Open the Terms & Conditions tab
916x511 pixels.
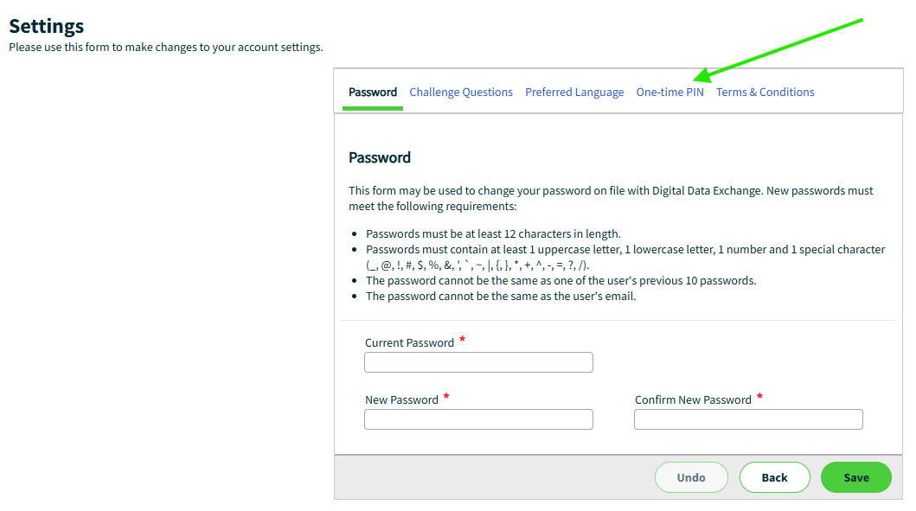[765, 93]
